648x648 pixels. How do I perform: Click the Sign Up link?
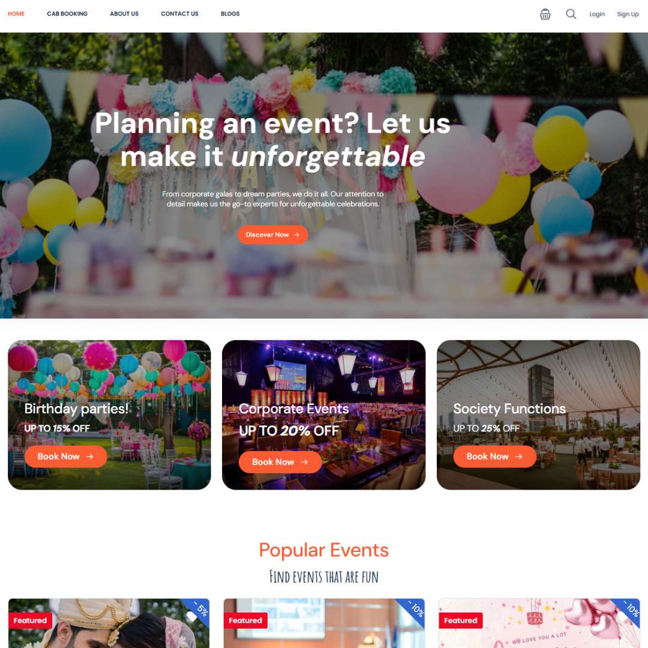(628, 14)
